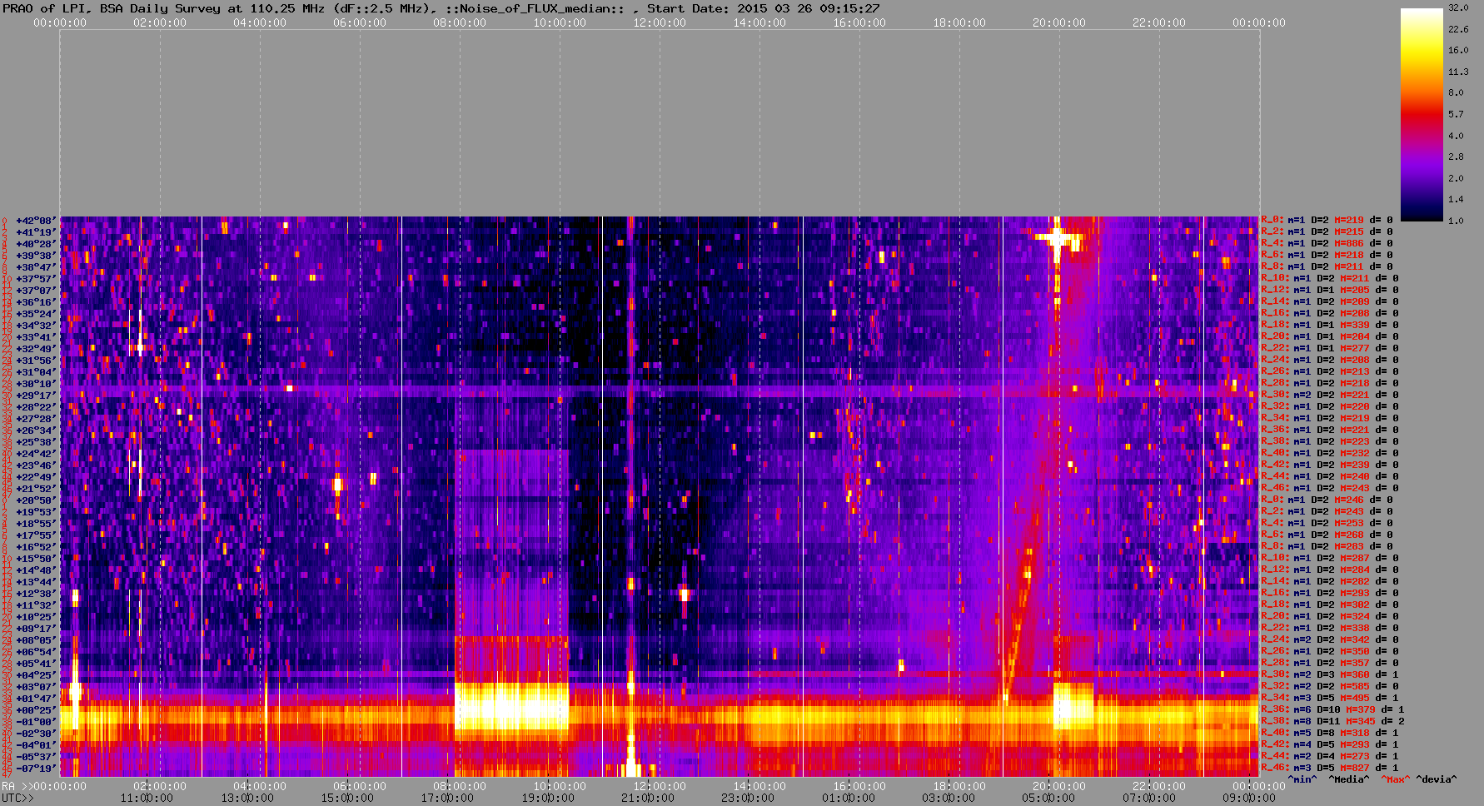Click the UTC 11:00:00 tick label
Viewport: 1484px width, 806px height.
(x=147, y=799)
